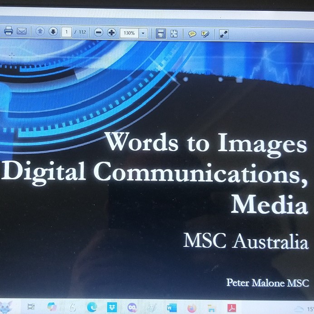Screen dimensions: 314x314
Task: Select the page number field showing 1
Action: pos(66,32)
